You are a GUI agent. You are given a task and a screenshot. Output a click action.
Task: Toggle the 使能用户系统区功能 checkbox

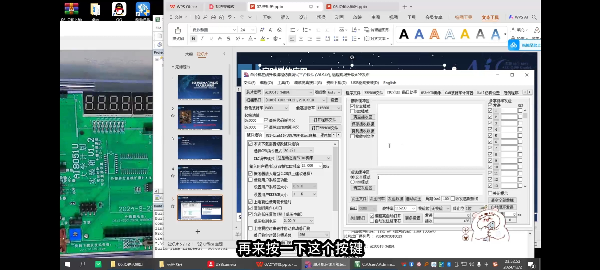click(250, 180)
